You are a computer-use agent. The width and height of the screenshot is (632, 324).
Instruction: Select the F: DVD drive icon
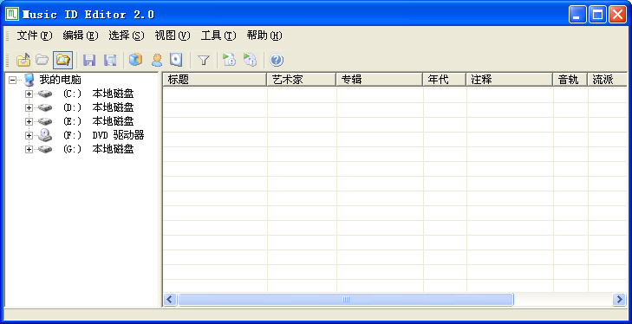point(45,135)
